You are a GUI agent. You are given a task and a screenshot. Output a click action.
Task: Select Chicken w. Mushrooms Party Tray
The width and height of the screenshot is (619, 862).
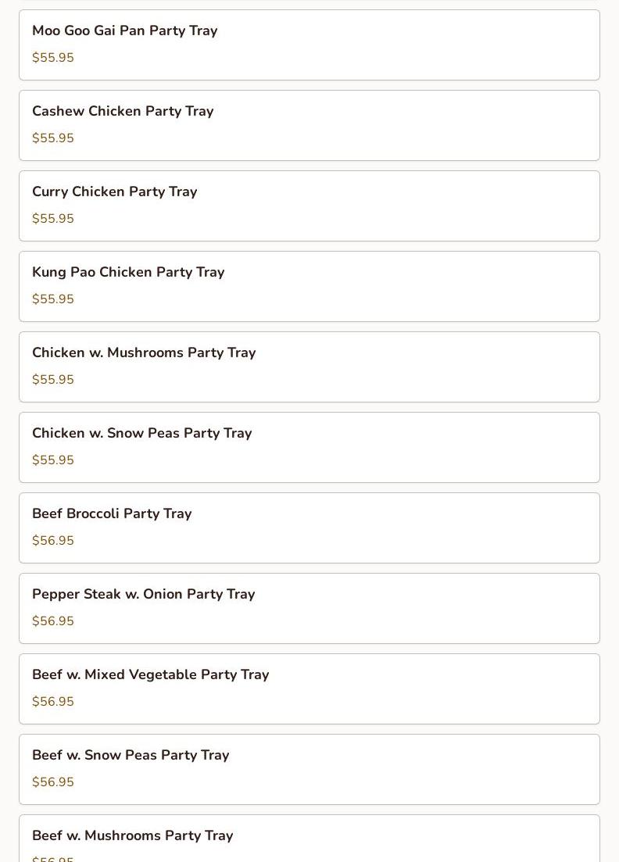[309, 367]
